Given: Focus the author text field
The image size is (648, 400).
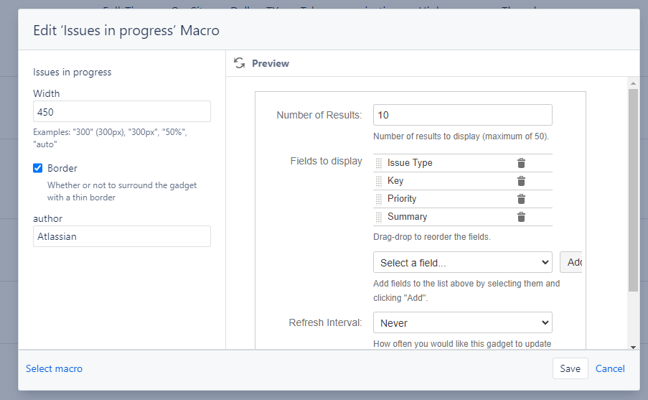Looking at the screenshot, I should (x=122, y=236).
